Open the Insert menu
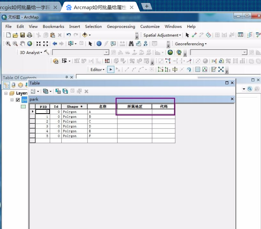The width and height of the screenshot is (261, 229). pyautogui.click(x=75, y=26)
